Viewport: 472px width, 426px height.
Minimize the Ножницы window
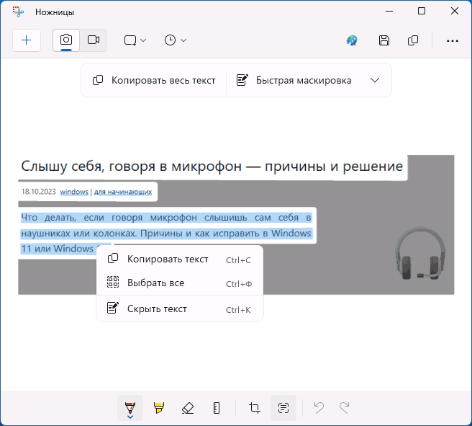coord(389,12)
